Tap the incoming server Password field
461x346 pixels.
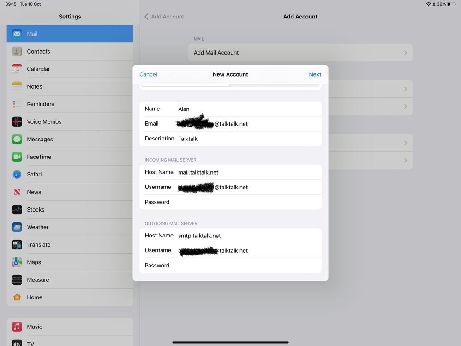(x=230, y=202)
